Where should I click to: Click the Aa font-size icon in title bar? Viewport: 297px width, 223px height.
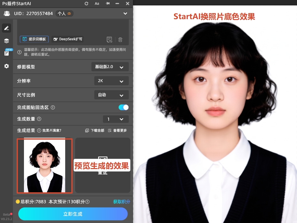pyautogui.click(x=97, y=4)
